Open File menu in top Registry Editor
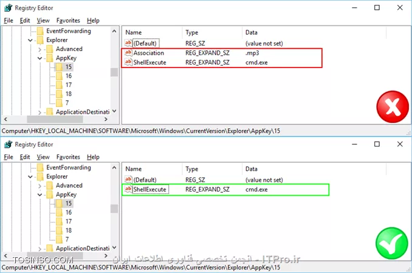The height and width of the screenshot is (273, 412). coord(9,21)
